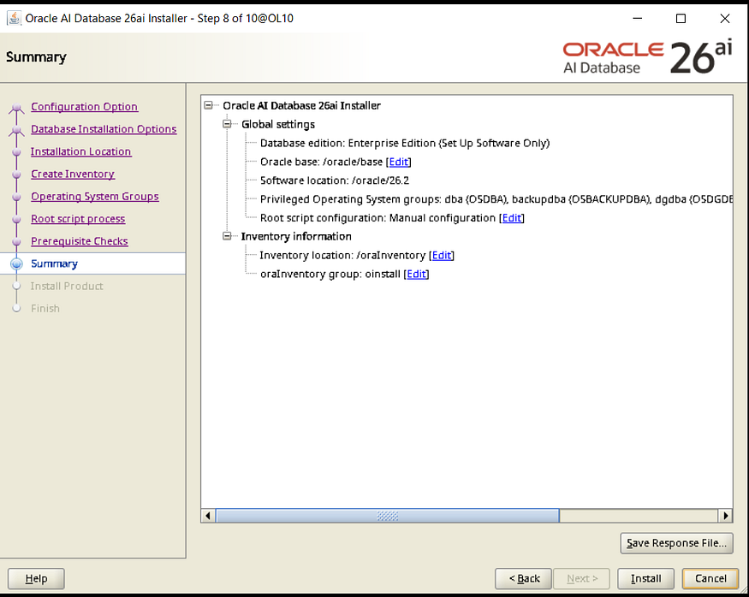
Task: Go to Configuration Option step
Action: coord(85,107)
